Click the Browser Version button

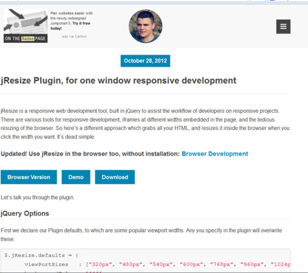click(x=29, y=177)
